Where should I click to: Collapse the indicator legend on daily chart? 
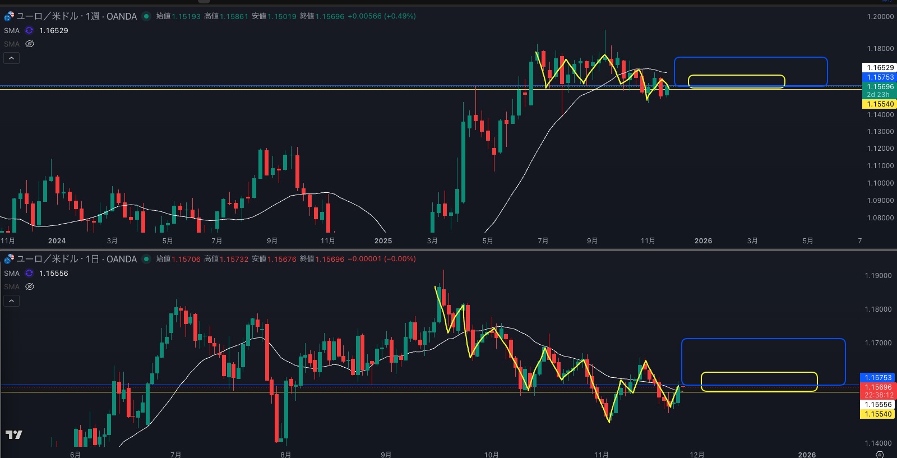[x=11, y=300]
